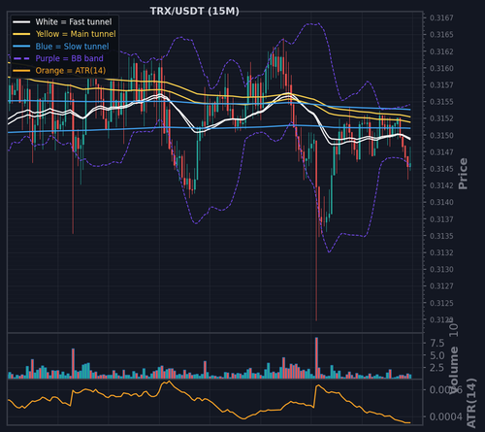485x432 pixels.
Task: Click the 0.3125 price axis label
Action: pos(441,303)
